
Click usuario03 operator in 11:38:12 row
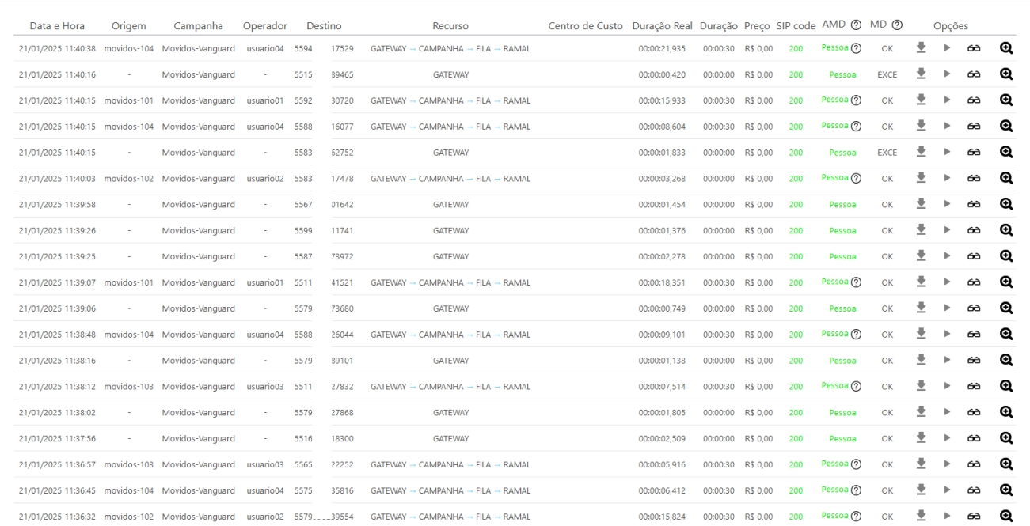[264, 387]
